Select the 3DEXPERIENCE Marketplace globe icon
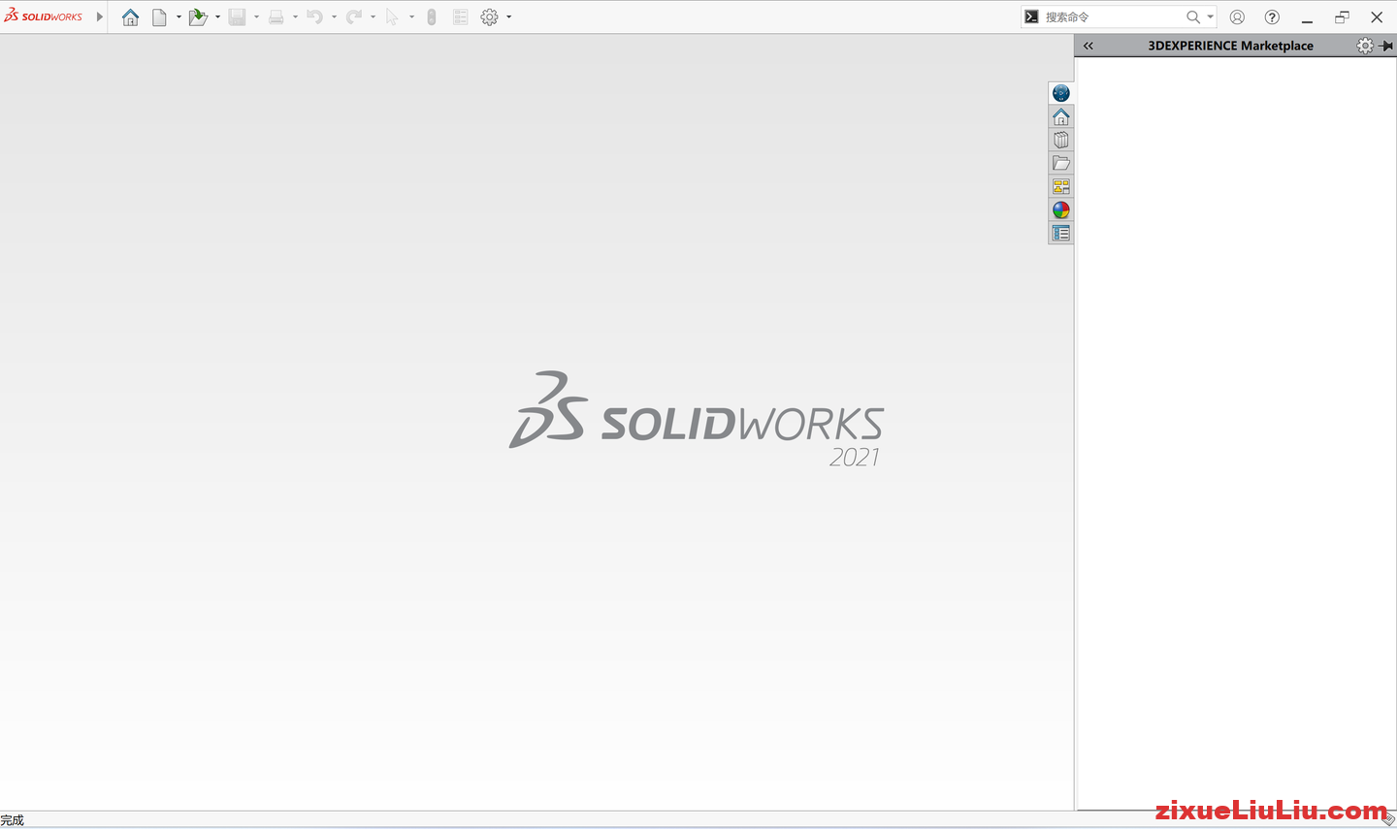The height and width of the screenshot is (829, 1397). [x=1060, y=93]
